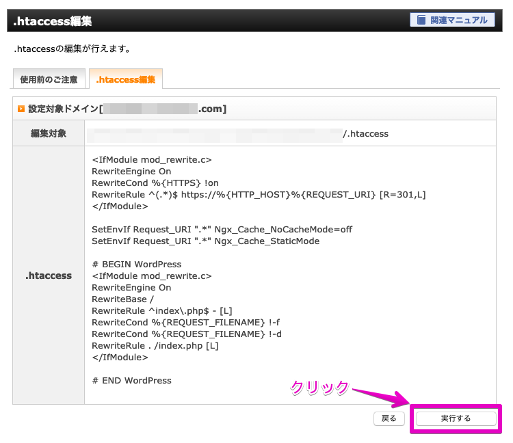Image resolution: width=513 pixels, height=443 pixels.
Task: Open the 関連マニュアル manual link
Action: point(452,20)
